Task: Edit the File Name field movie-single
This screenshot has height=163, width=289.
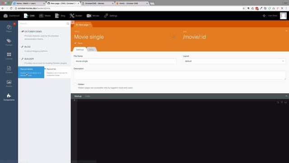Action: point(125,61)
